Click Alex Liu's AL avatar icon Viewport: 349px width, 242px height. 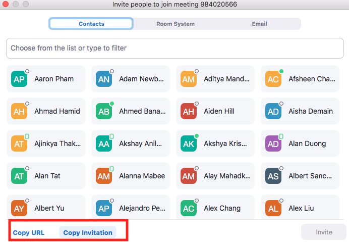pos(273,209)
